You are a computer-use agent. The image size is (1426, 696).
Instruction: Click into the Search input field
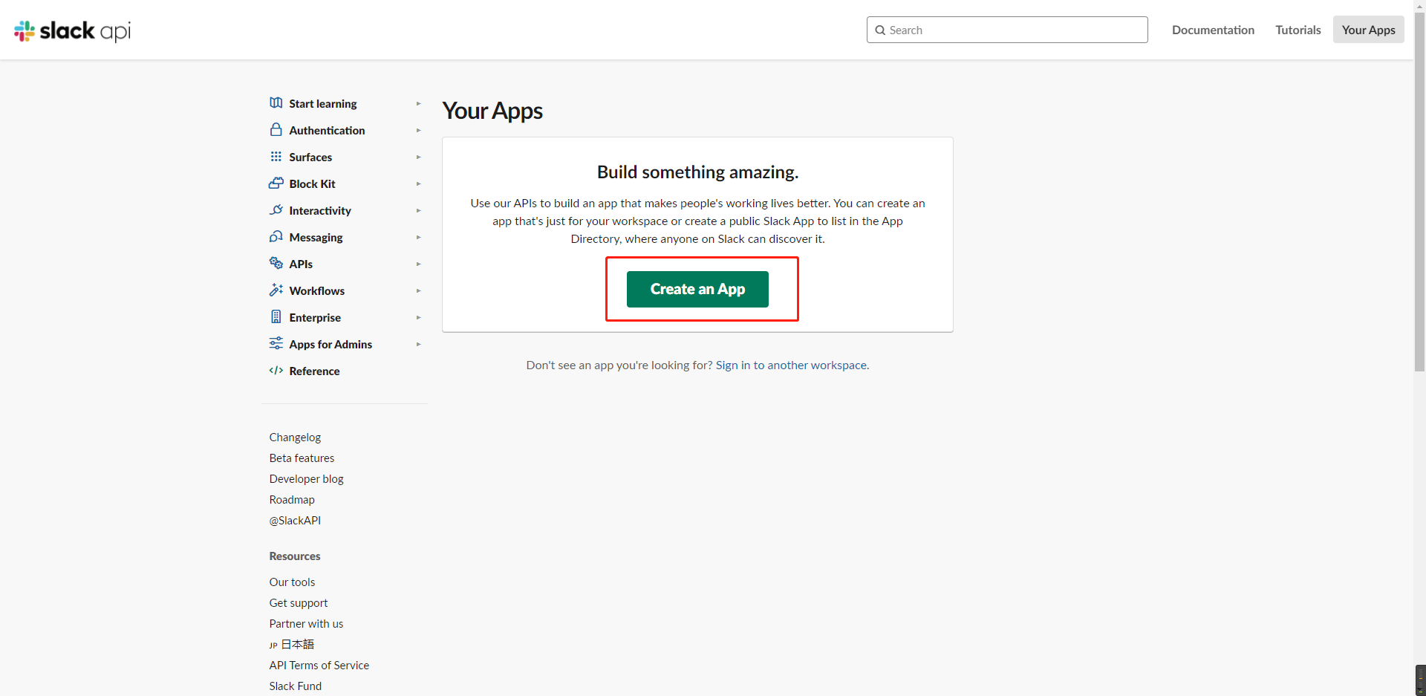(1007, 30)
